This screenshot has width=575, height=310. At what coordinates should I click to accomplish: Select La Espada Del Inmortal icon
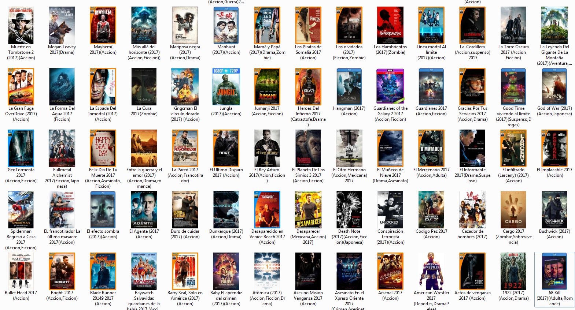click(103, 87)
